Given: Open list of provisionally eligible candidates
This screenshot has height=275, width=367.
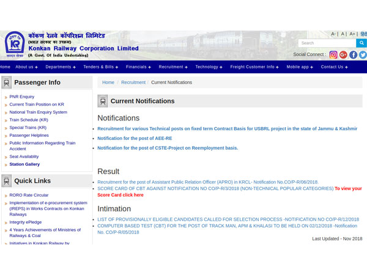Looking at the screenshot, I should pyautogui.click(x=228, y=219).
